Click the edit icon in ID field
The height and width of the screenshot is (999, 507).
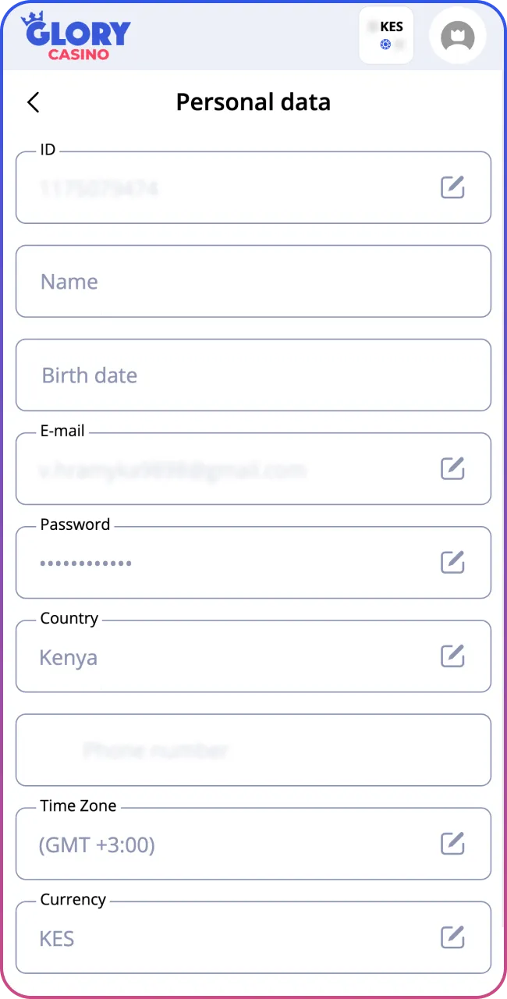pyautogui.click(x=452, y=187)
